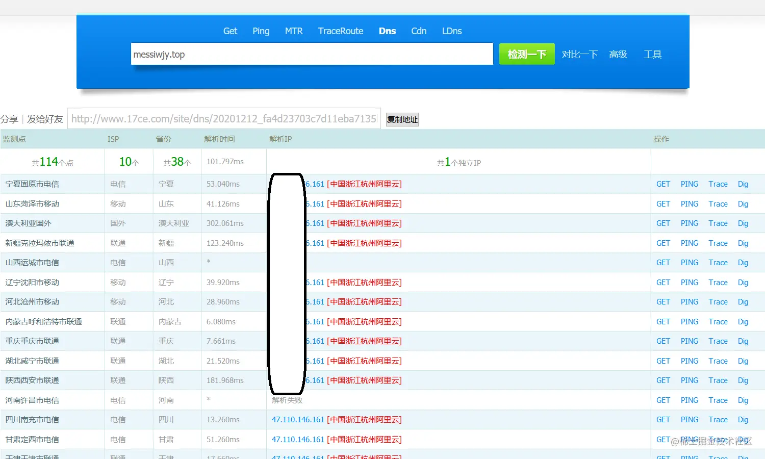Click Trace for 河北沧州市移动 row
Screen dimensions: 765x459
click(x=718, y=302)
